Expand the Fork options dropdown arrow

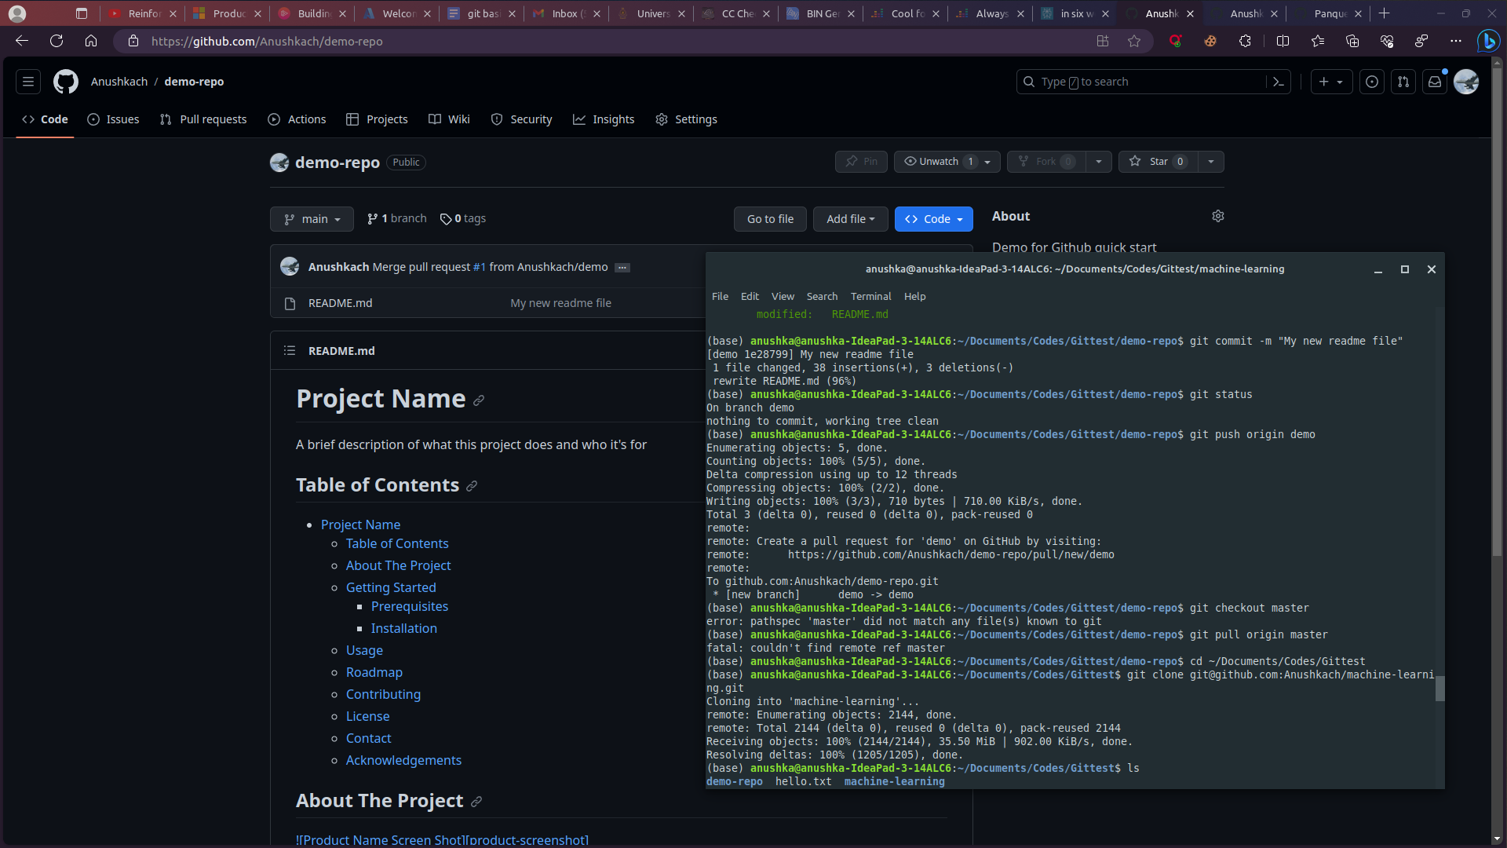pos(1099,162)
